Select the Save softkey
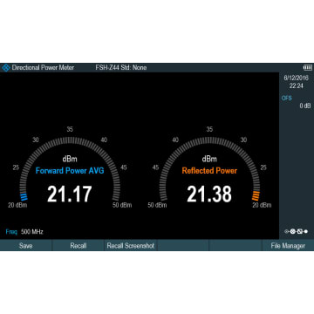Screen dimensions: 314x314 pos(25,246)
